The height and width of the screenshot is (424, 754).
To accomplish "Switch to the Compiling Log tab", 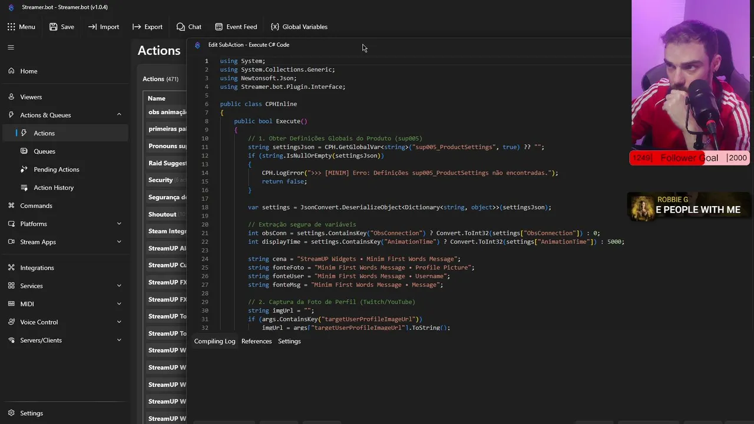I will tap(214, 341).
